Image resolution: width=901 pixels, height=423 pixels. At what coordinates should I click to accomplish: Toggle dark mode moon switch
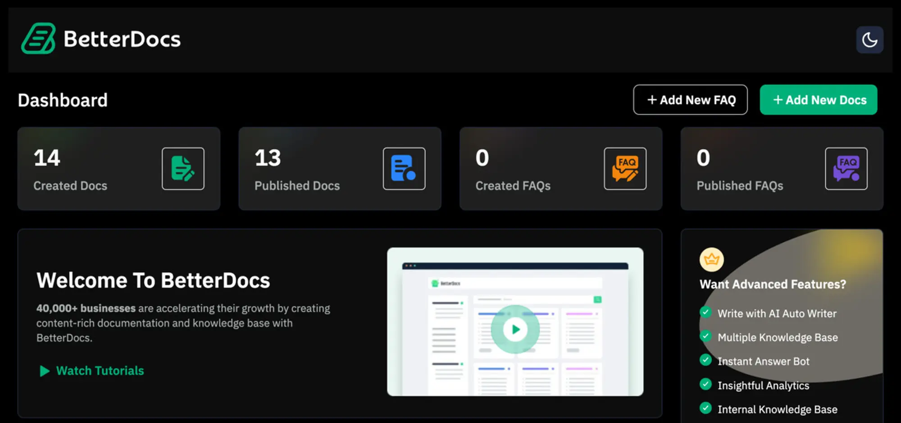(869, 40)
